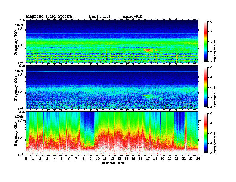
Task: Open the dH/dt spectrogram panel
Action: click(112, 41)
